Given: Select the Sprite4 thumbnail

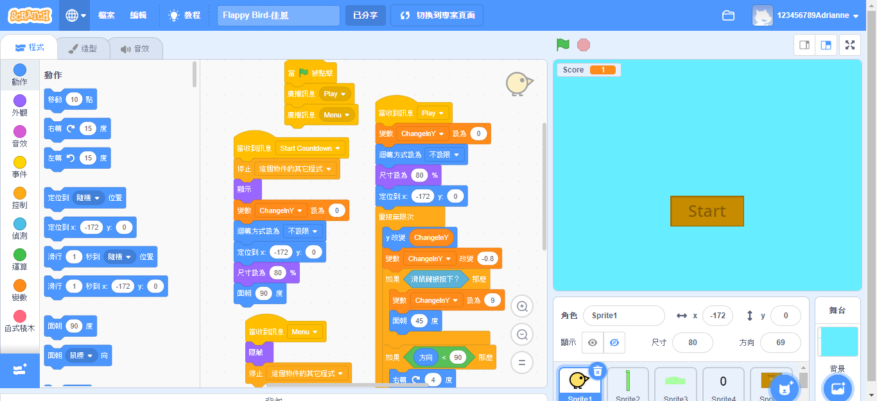Looking at the screenshot, I should pos(723,384).
